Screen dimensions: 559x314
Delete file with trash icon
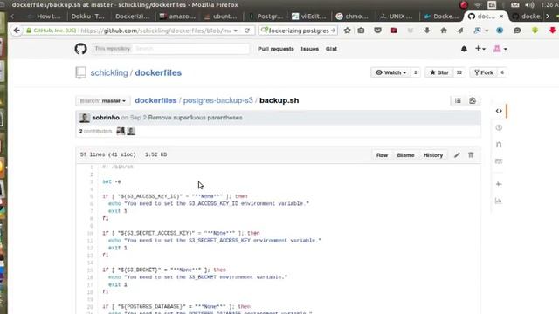point(471,155)
